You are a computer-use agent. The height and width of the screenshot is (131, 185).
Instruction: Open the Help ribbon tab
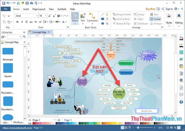tap(72, 9)
